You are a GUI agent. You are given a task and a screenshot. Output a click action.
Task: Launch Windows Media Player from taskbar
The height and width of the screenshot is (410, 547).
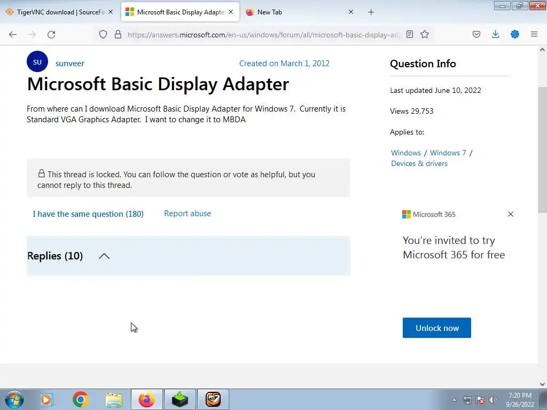[46, 399]
